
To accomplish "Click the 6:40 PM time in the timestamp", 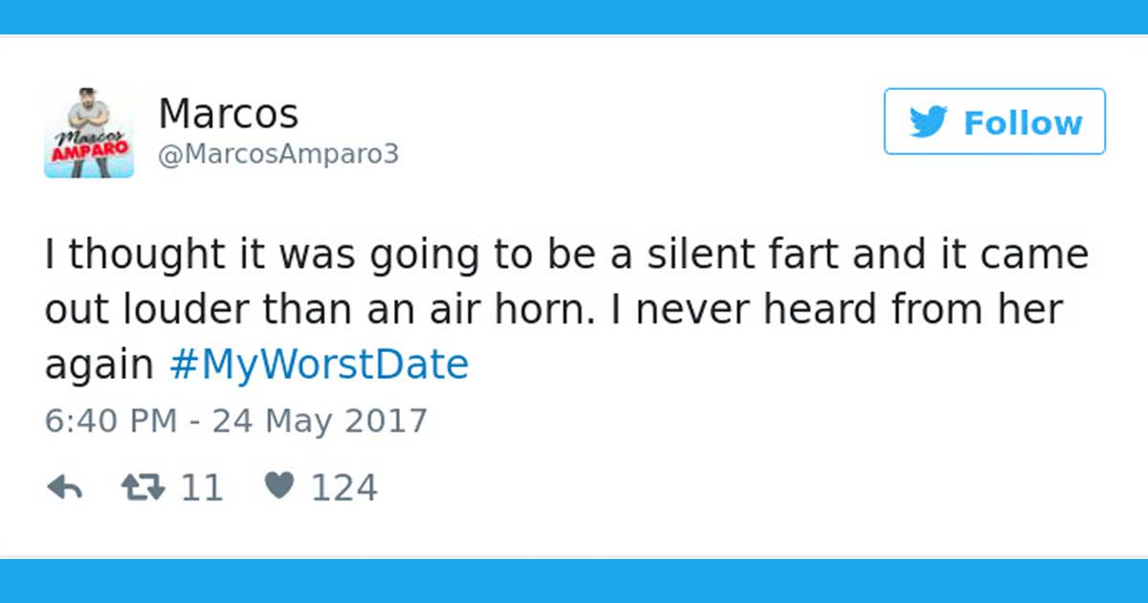I will [110, 421].
